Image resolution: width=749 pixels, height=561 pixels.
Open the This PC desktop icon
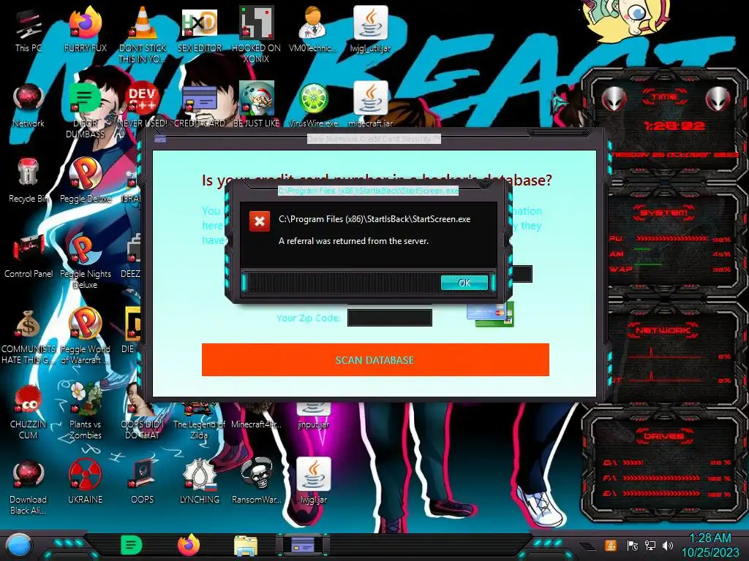(x=29, y=29)
